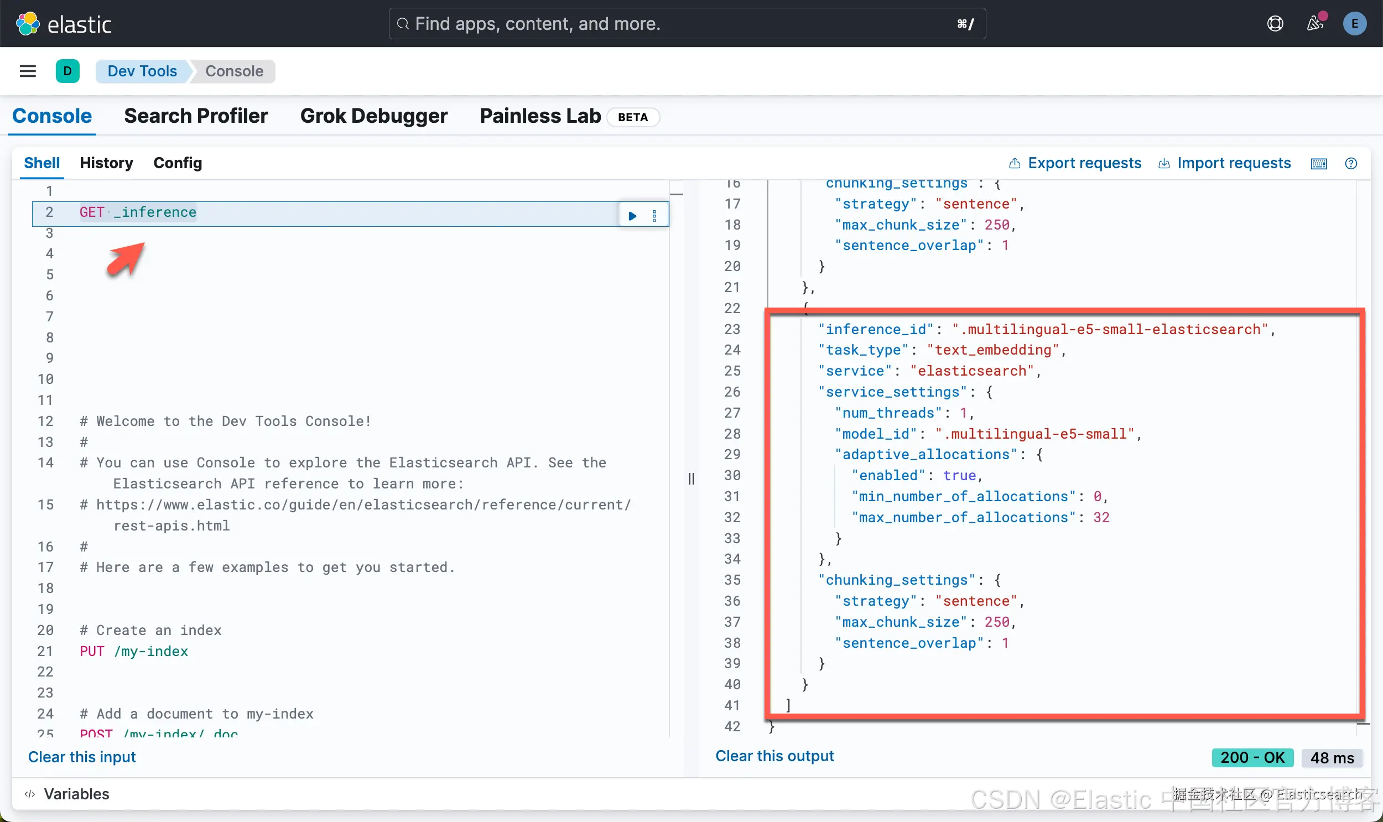Show keyboard shortcuts icon

(x=1319, y=163)
